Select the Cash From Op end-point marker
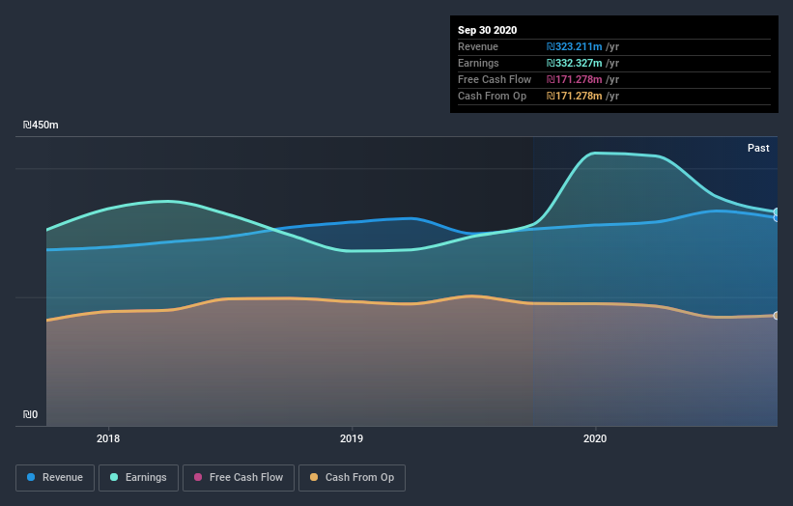This screenshot has width=793, height=506. (x=777, y=316)
